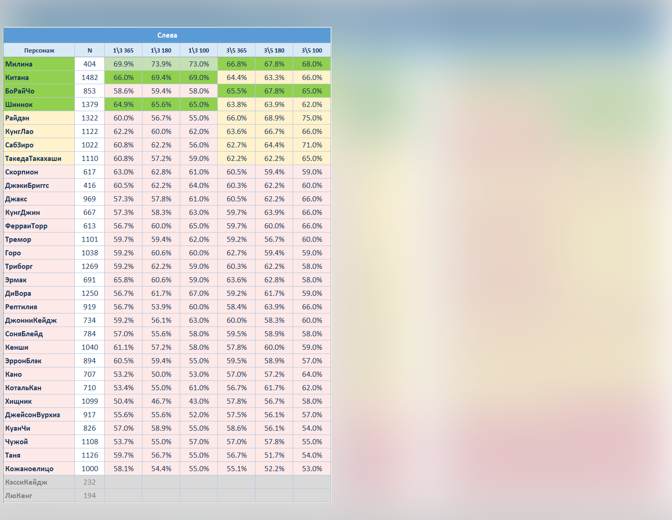Select the 'Рептилия' character cell

[39, 307]
